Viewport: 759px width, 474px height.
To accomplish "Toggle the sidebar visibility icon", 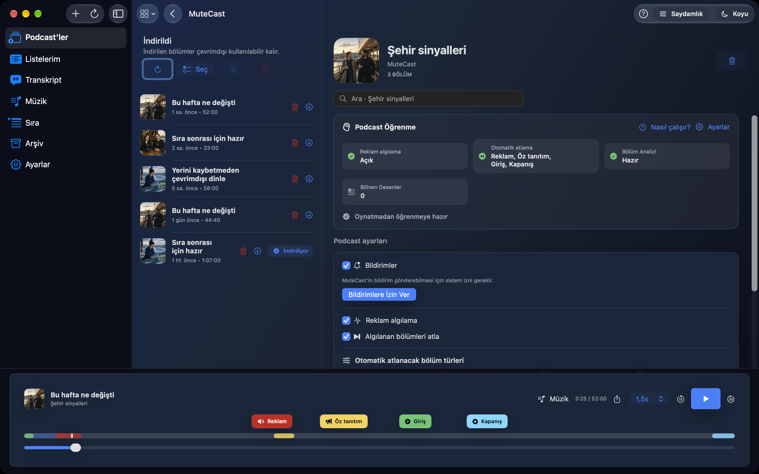I will point(118,13).
